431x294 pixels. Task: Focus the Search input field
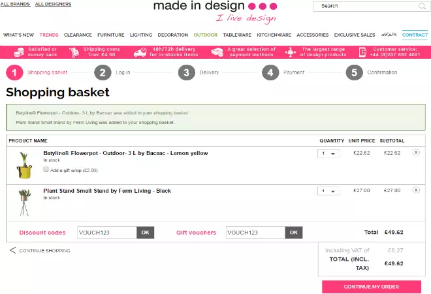click(x=368, y=6)
